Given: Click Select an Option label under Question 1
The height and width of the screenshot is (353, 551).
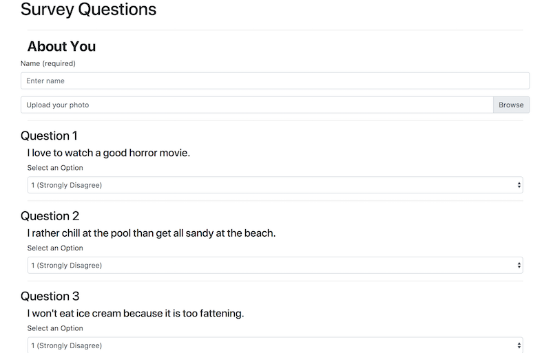Looking at the screenshot, I should [55, 168].
